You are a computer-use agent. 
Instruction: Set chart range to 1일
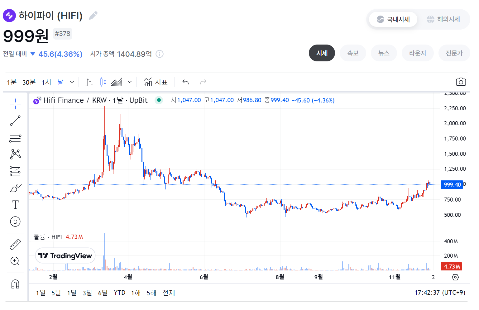[41, 293]
